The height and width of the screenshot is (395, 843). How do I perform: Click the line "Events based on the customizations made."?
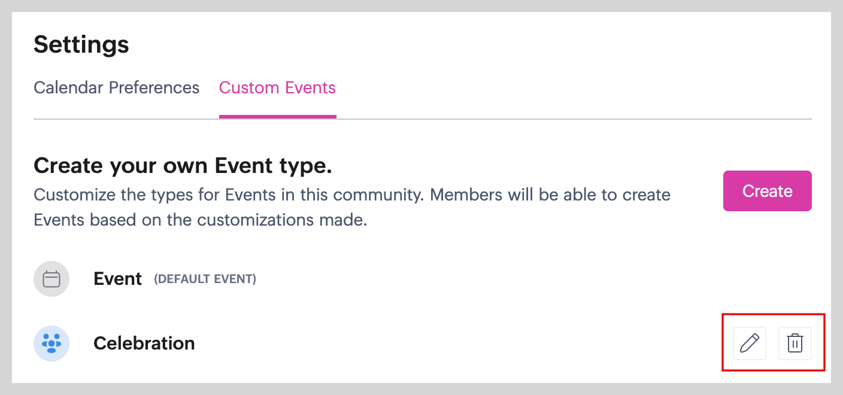(x=200, y=220)
